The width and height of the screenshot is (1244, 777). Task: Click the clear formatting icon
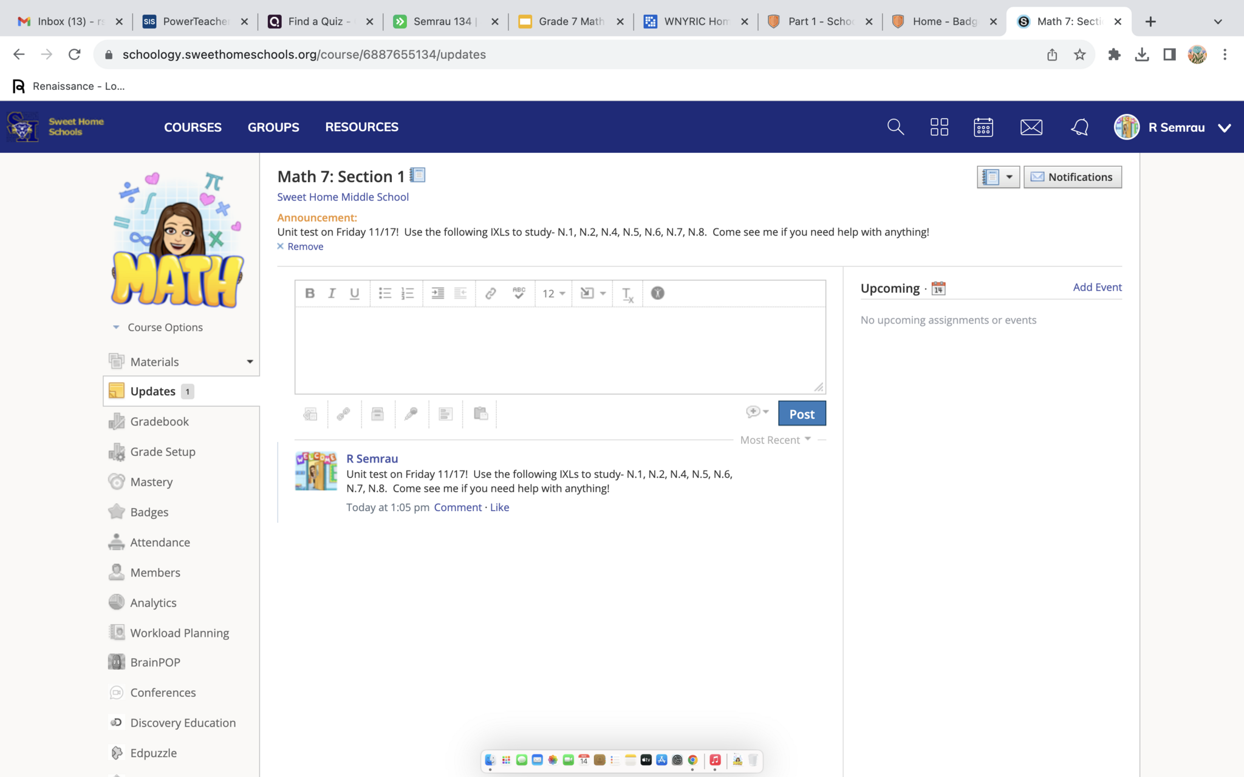[627, 294]
